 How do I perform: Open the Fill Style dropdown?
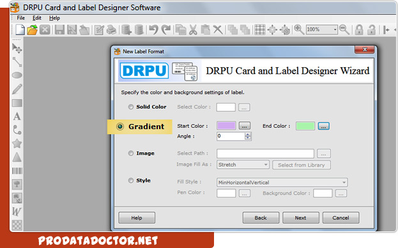[344, 182]
